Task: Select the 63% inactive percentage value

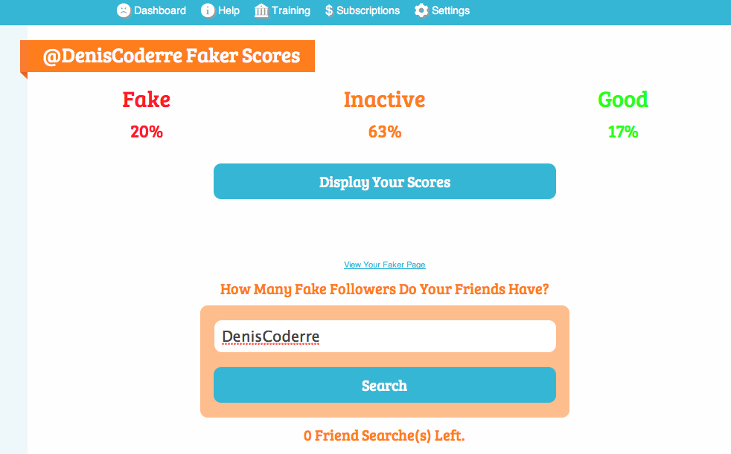Action: point(384,132)
